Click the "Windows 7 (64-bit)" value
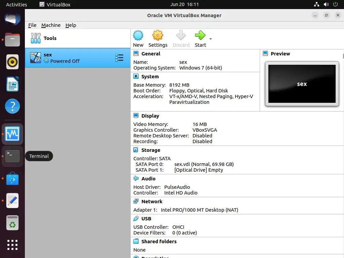The height and width of the screenshot is (258, 344). click(201, 68)
